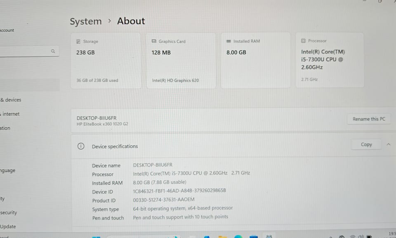
Task: Click the Storage card icon
Action: (78, 41)
